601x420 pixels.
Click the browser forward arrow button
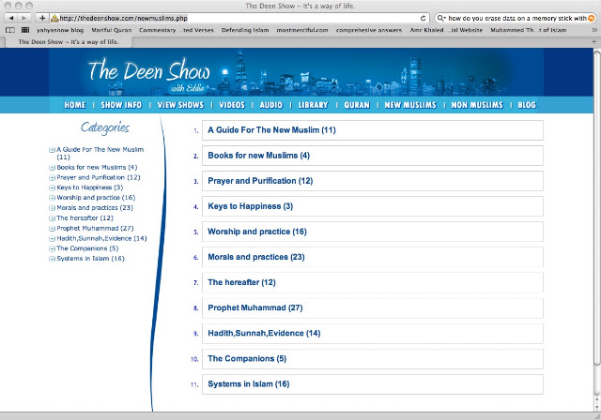pyautogui.click(x=23, y=18)
